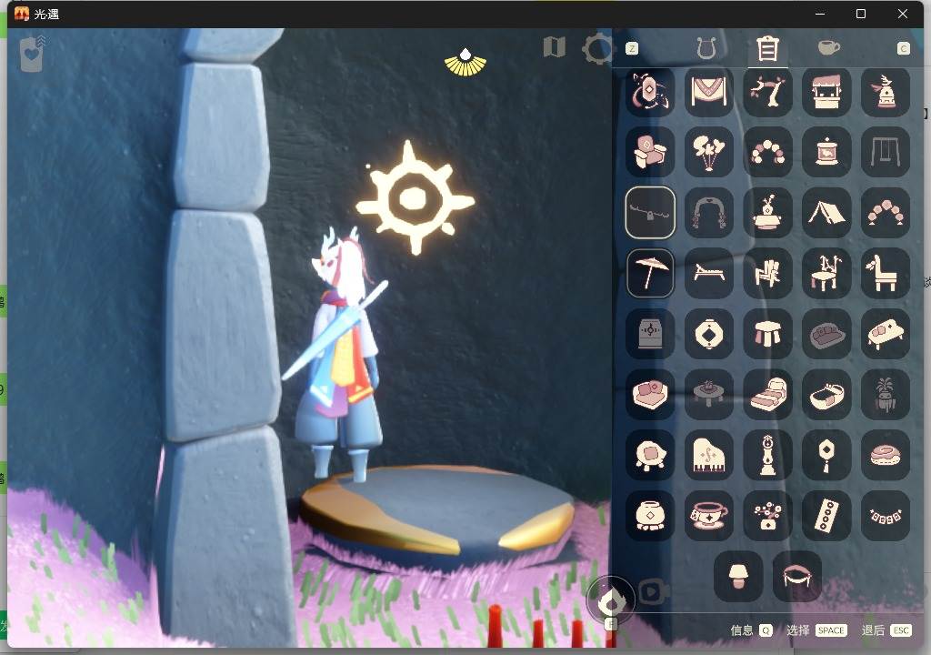Select the wooden chairs prop
Image resolution: width=931 pixels, height=655 pixels.
click(767, 274)
